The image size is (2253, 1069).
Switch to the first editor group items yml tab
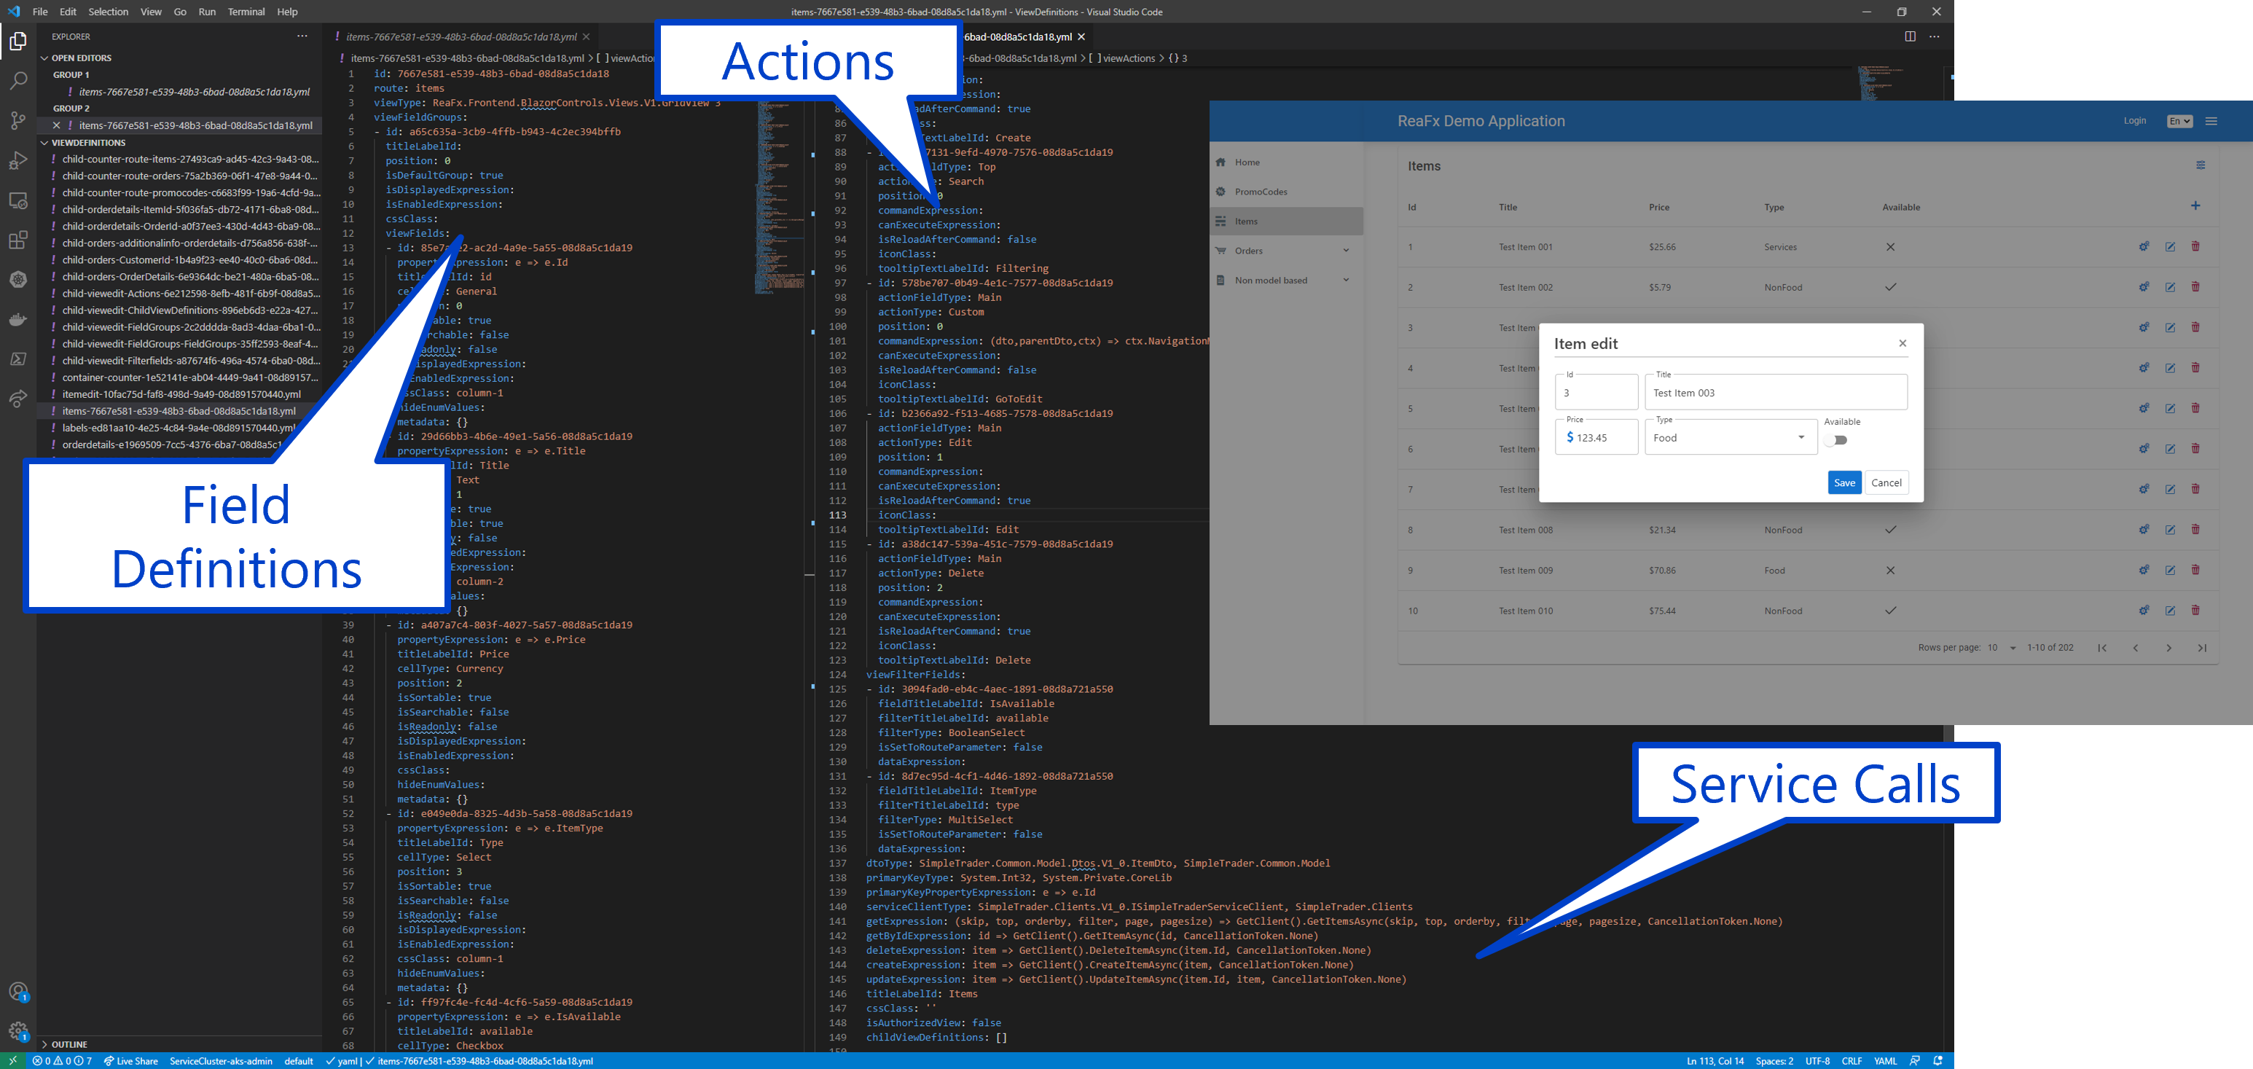tap(461, 36)
